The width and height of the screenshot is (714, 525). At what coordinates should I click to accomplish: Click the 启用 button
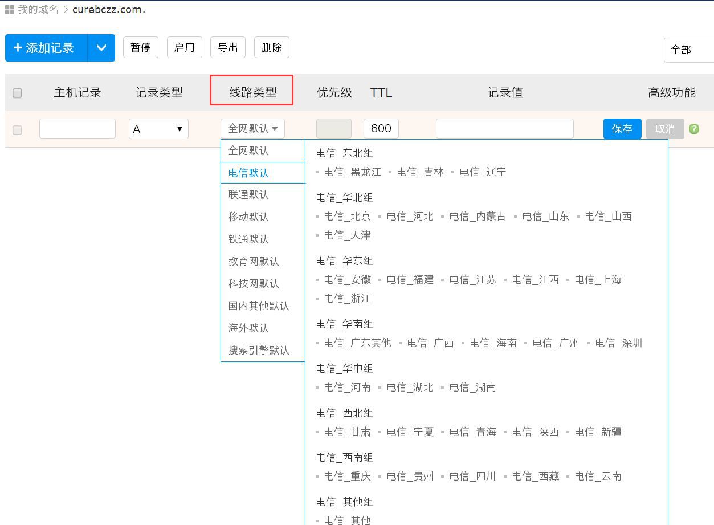pos(184,47)
